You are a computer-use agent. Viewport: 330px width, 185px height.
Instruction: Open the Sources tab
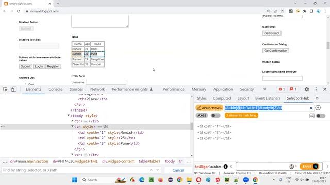coord(76,89)
